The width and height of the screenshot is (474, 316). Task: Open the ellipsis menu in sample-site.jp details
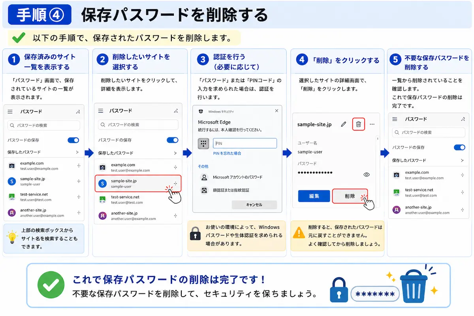pos(372,124)
